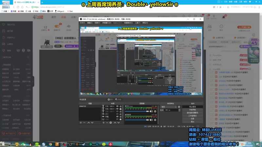The width and height of the screenshot is (262, 147).
Task: Click 停止推流 button in OBS controls
Action: click(193, 107)
